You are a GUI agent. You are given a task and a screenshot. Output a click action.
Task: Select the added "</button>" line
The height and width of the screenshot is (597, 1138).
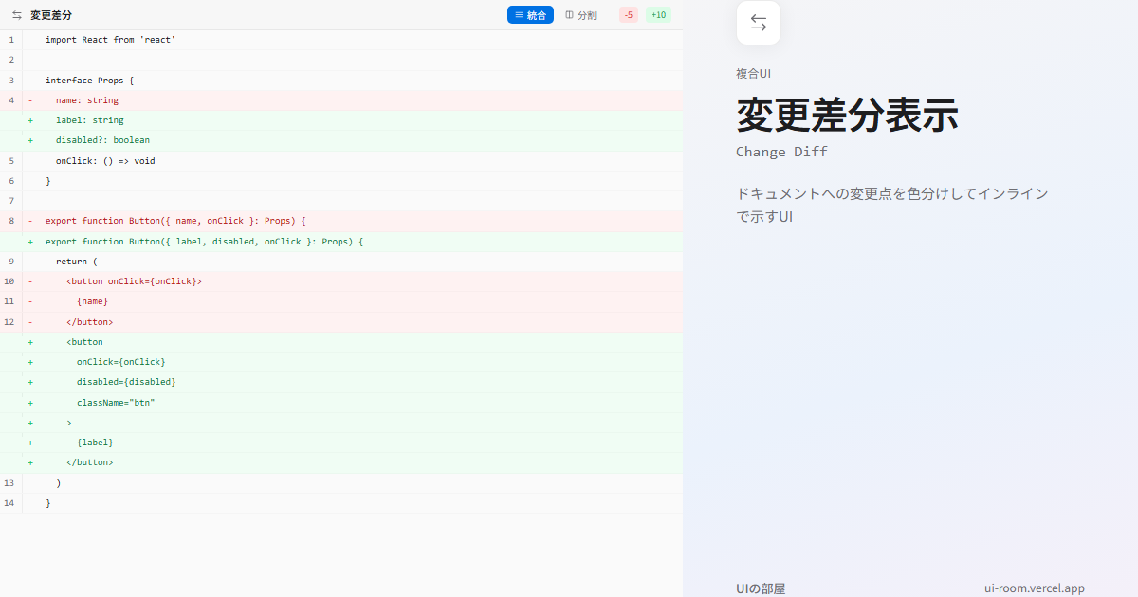point(341,462)
